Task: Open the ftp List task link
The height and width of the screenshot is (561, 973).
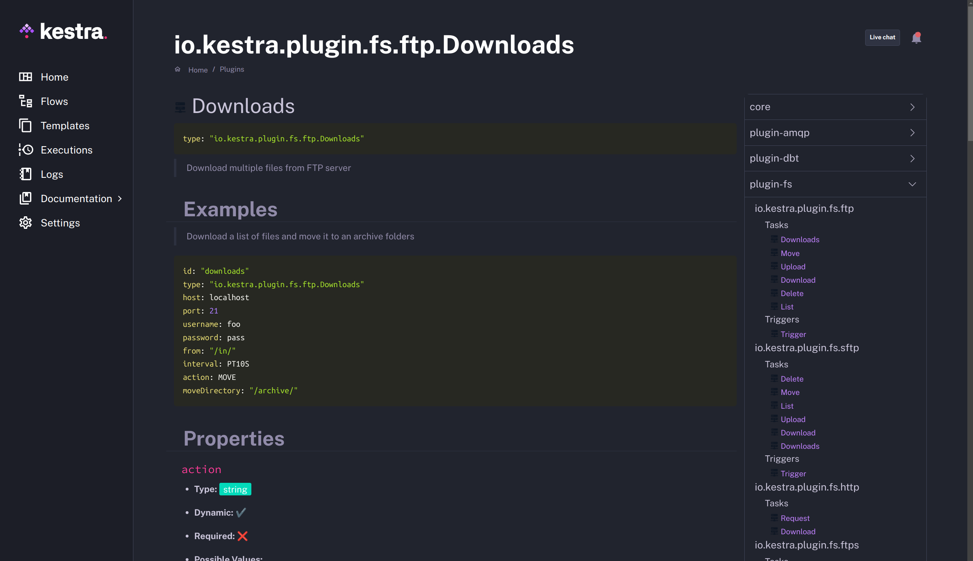Action: (787, 307)
